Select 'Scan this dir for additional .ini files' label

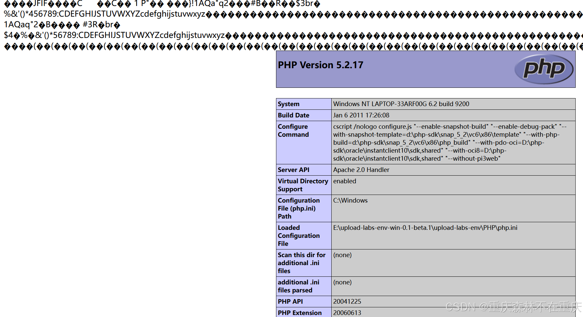pos(302,263)
